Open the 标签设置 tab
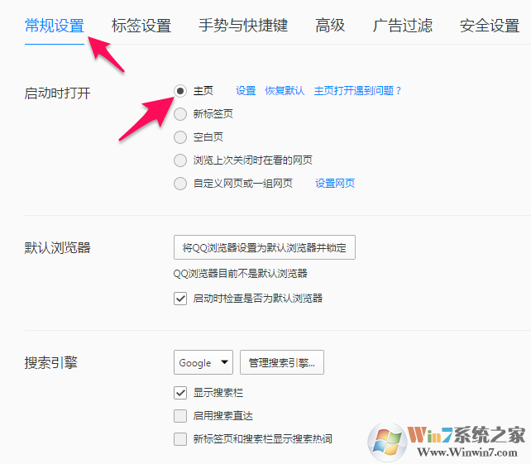Screen dimensions: 531x464 pos(141,26)
